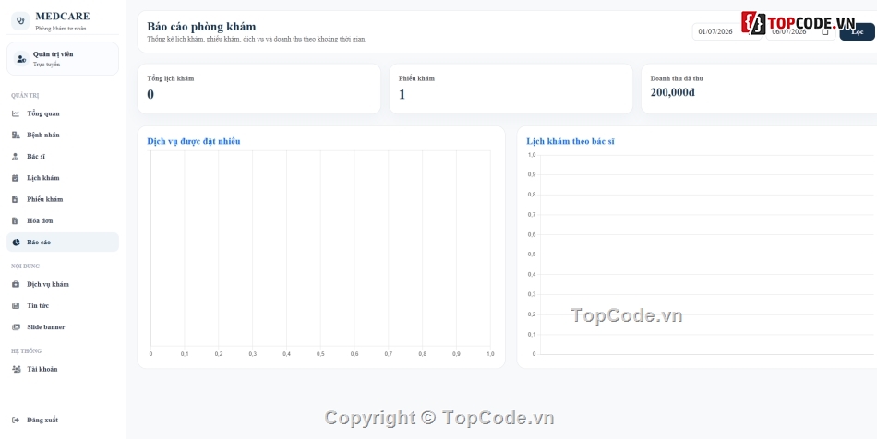877x439 pixels.
Task: Click the Lọc filter button
Action: (x=857, y=32)
